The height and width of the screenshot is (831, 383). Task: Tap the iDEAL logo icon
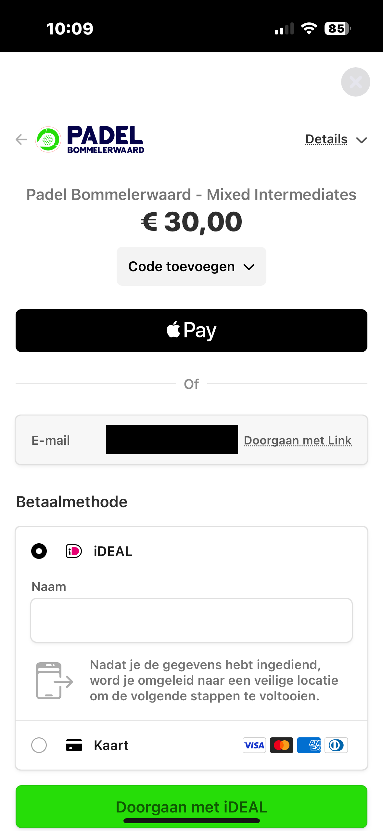pyautogui.click(x=74, y=551)
